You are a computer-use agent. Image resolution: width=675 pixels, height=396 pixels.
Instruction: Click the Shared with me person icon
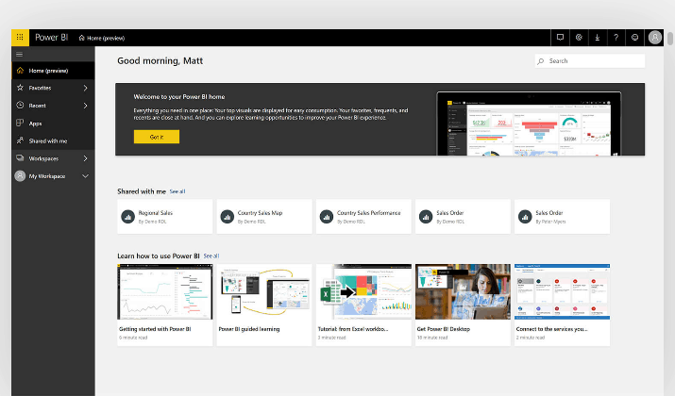(x=20, y=140)
